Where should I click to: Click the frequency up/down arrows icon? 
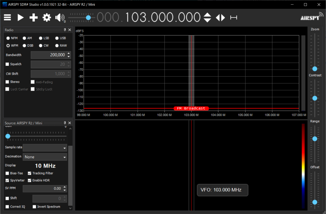[207, 18]
